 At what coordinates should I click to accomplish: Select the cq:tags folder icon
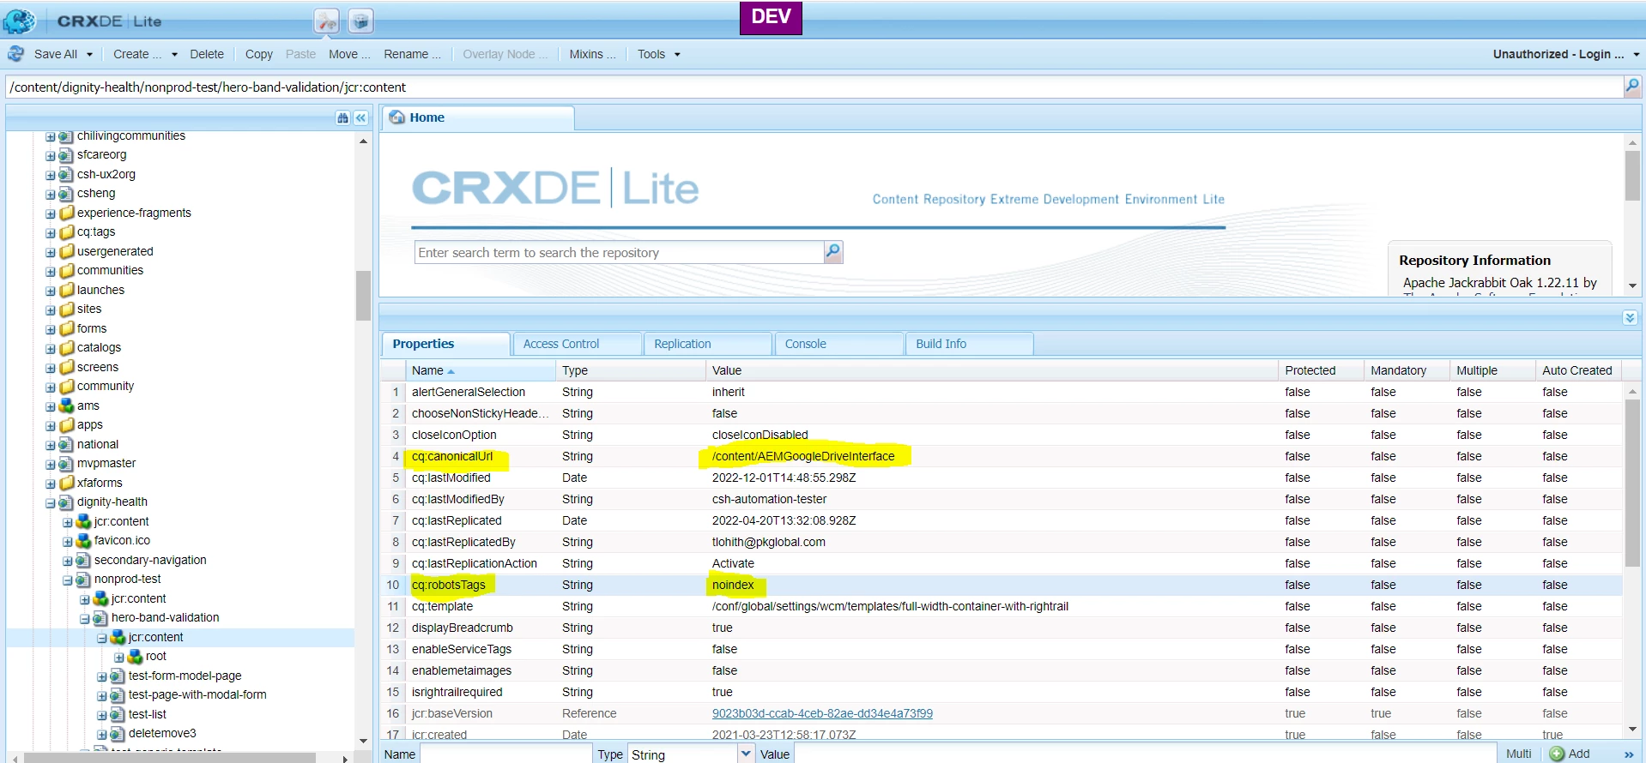coord(66,231)
